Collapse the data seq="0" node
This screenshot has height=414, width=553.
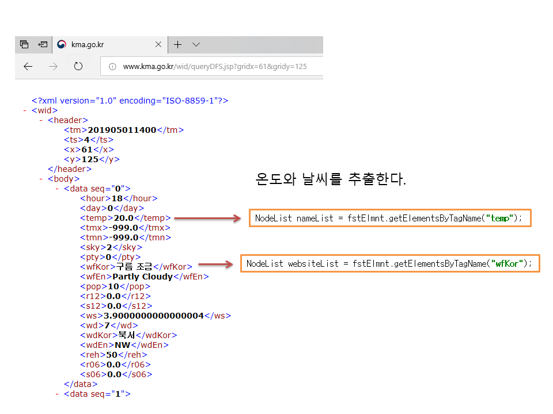point(57,189)
